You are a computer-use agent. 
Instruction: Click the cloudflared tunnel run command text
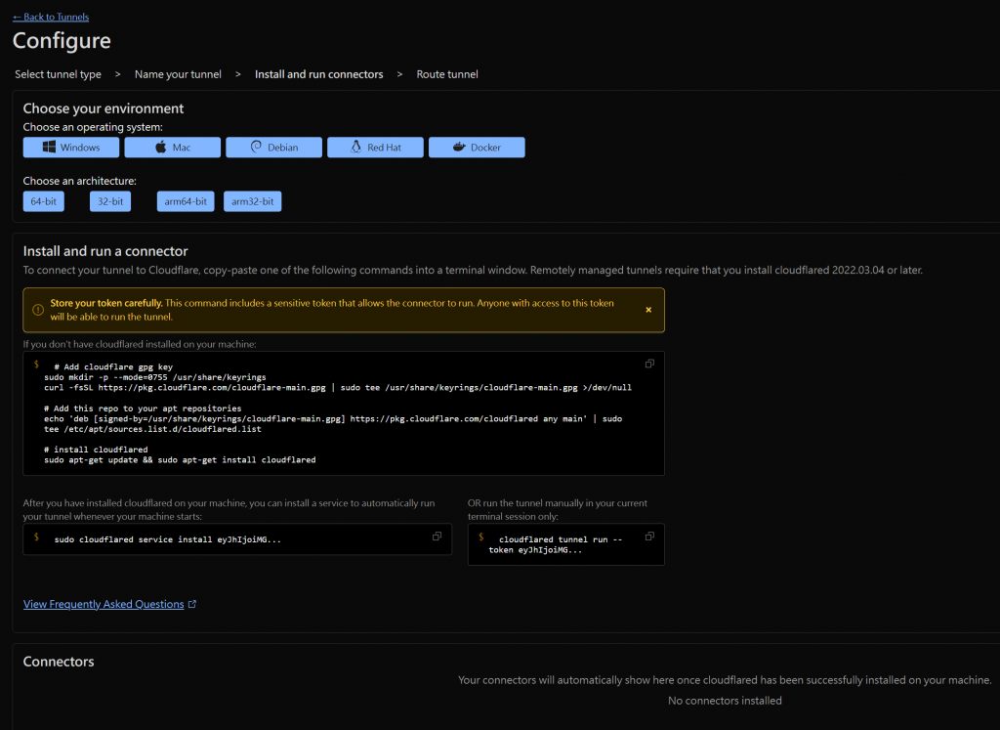pos(555,545)
